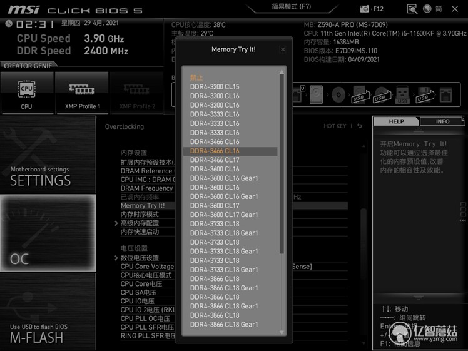Select the network boot device icon
The width and height of the screenshot is (468, 351).
coord(445,95)
